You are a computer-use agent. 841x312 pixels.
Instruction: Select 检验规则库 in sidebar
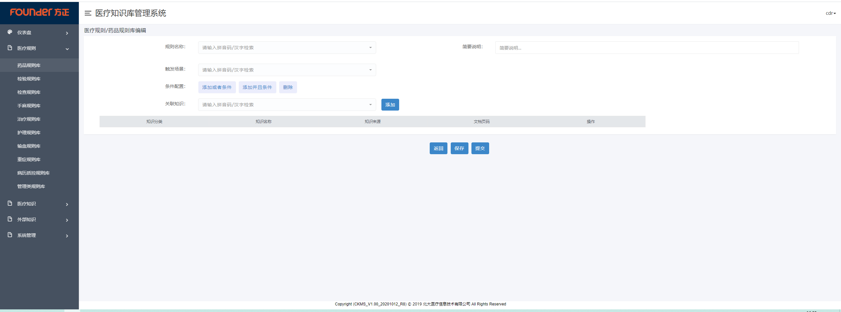(x=39, y=79)
